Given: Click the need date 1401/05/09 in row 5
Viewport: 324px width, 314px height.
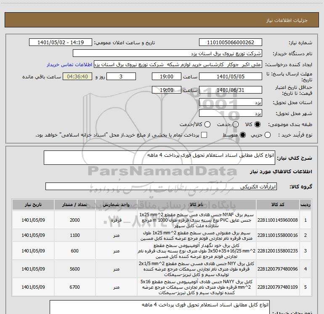Looking at the screenshot, I should (x=33, y=287).
